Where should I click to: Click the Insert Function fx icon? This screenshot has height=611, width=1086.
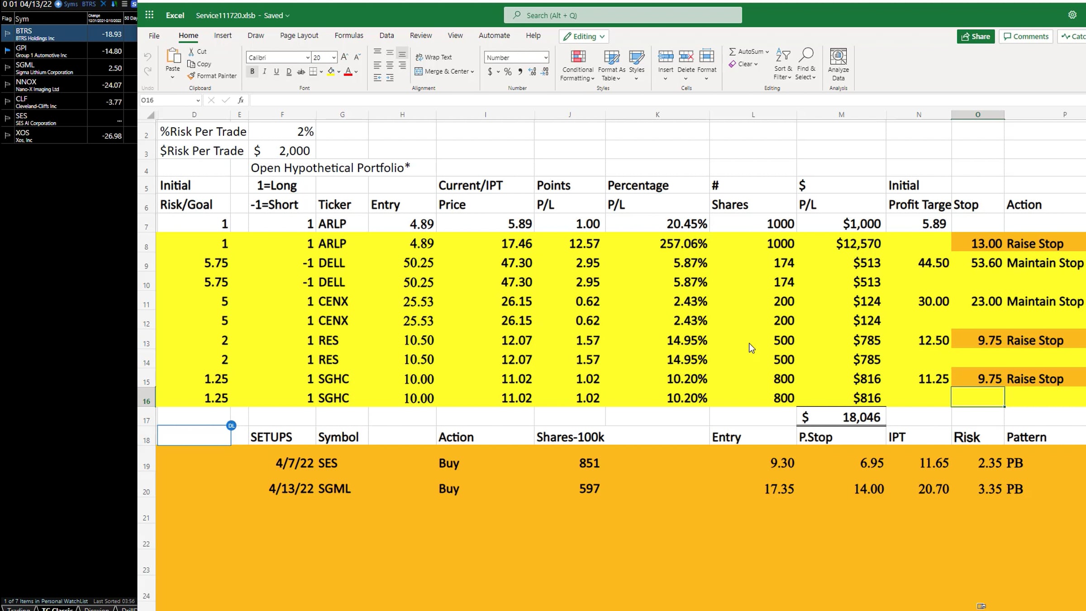coord(241,100)
